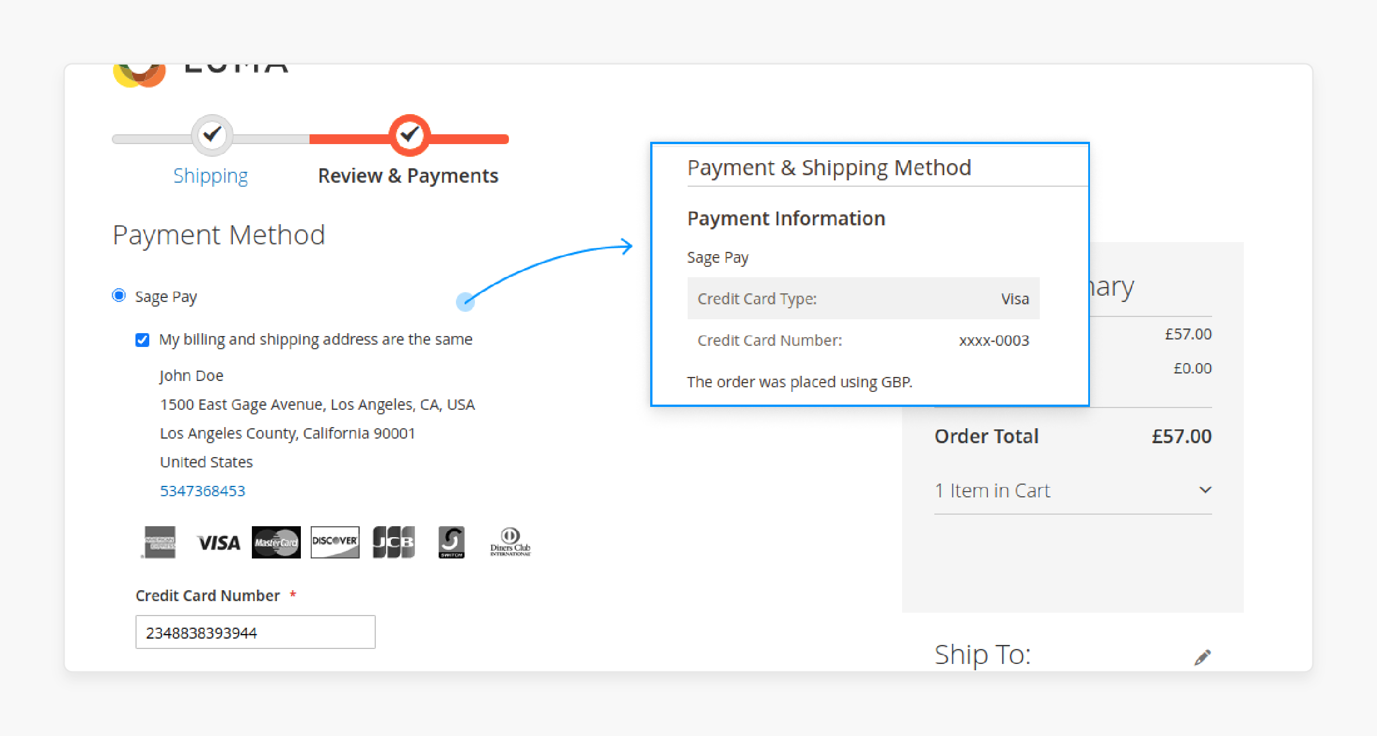Click the MasterCard logo

(x=276, y=542)
